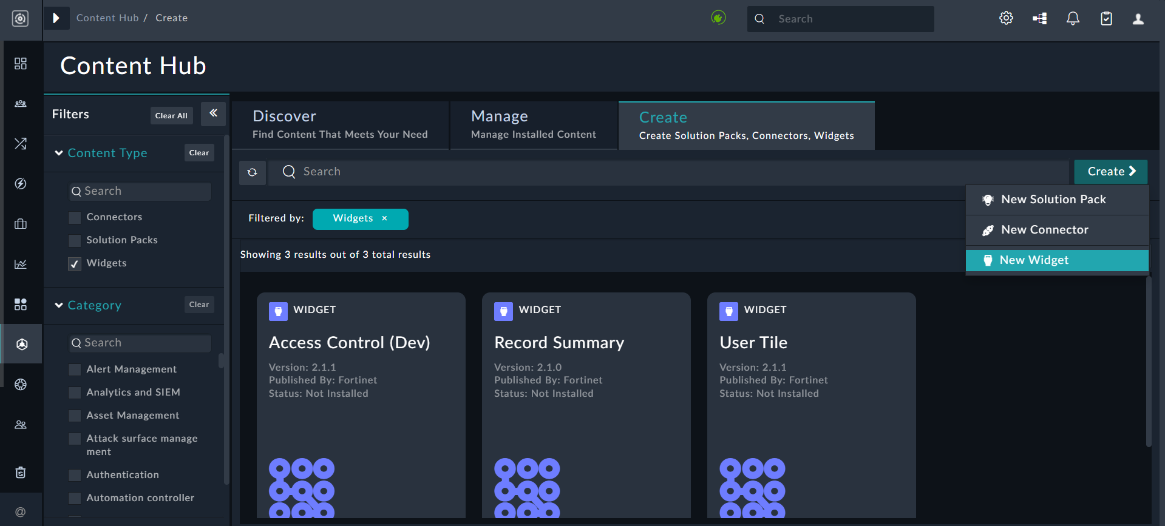Click the FortiSOAR logo icon
1165x526 pixels.
[x=21, y=19]
